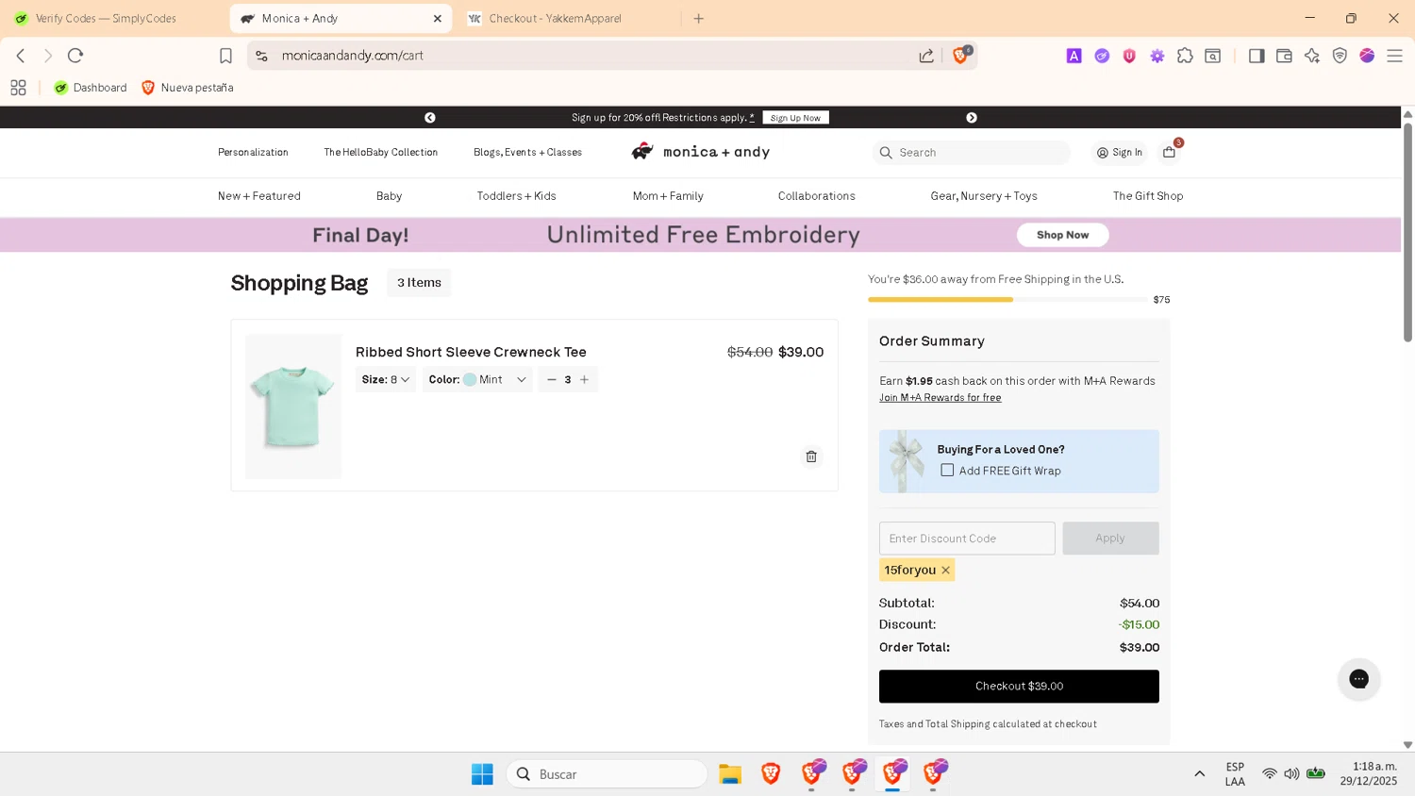Viewport: 1415px width, 796px height.
Task: Open the Windows Start menu
Action: (482, 774)
